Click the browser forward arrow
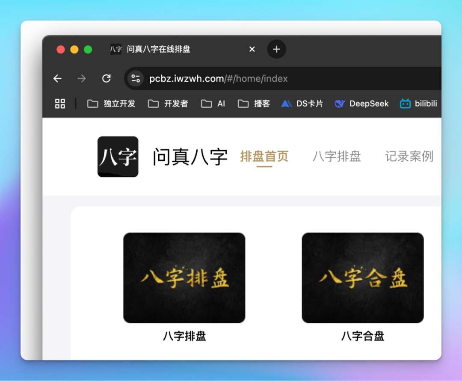 82,79
